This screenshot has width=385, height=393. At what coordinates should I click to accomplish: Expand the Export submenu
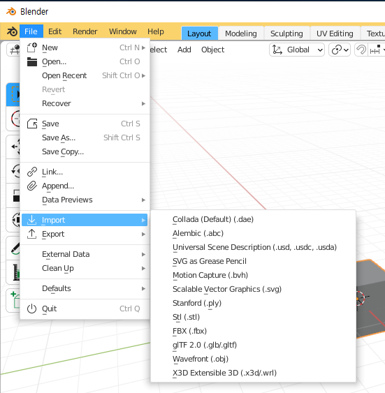(x=143, y=234)
